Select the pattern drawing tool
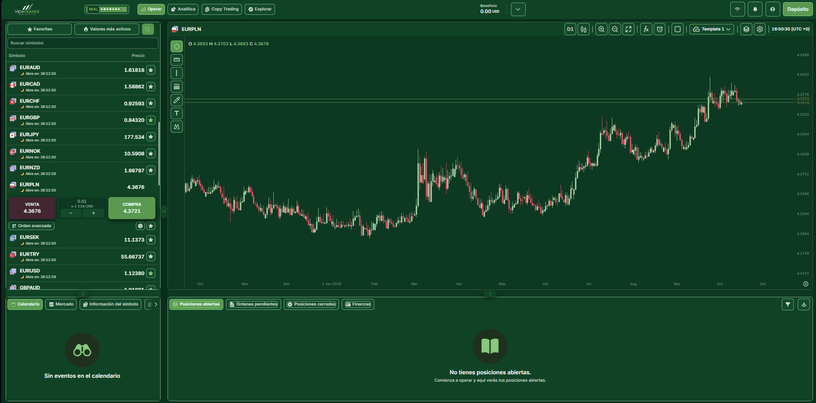The height and width of the screenshot is (403, 816). coord(177,127)
